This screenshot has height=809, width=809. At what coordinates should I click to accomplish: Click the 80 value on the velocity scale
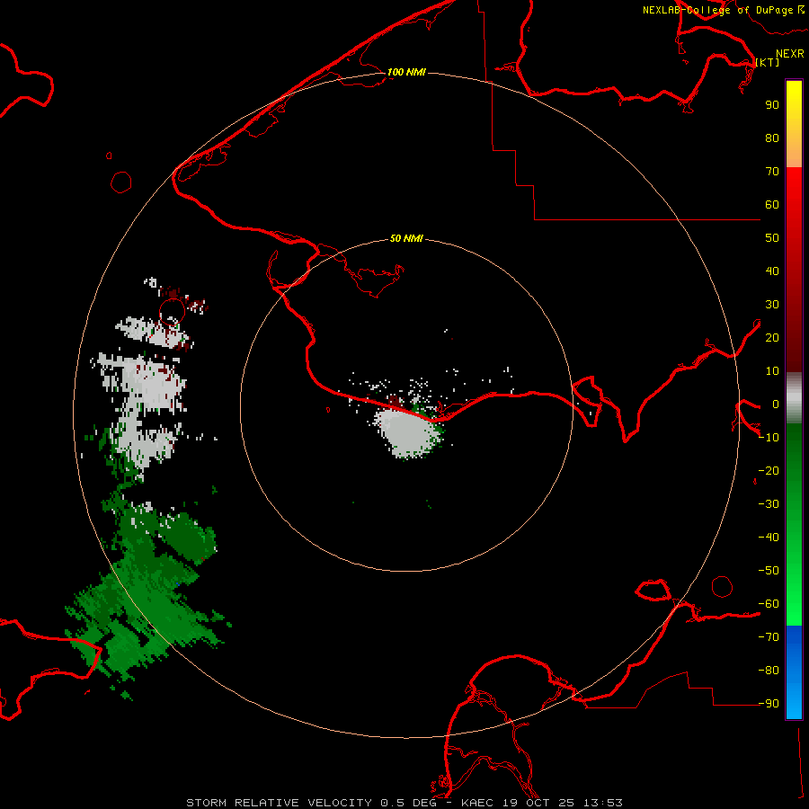click(772, 138)
